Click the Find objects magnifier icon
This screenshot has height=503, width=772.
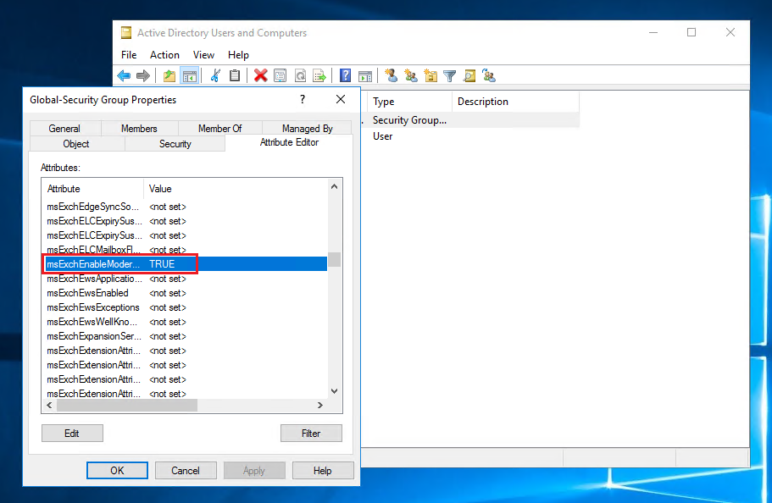pyautogui.click(x=469, y=75)
